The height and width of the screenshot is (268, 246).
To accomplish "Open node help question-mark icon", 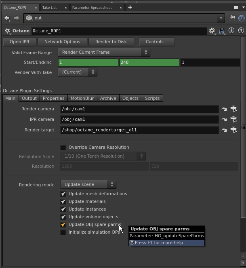I will [241, 31].
